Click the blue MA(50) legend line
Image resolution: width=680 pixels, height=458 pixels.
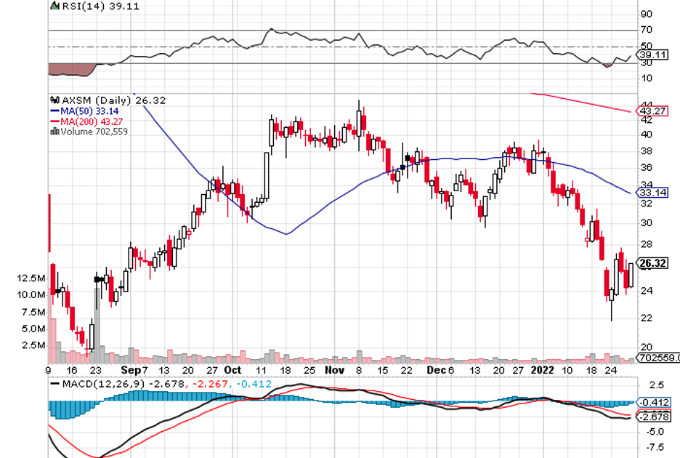(54, 111)
